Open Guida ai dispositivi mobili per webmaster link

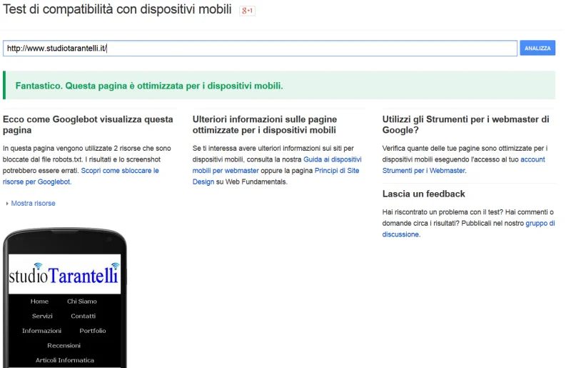(277, 165)
